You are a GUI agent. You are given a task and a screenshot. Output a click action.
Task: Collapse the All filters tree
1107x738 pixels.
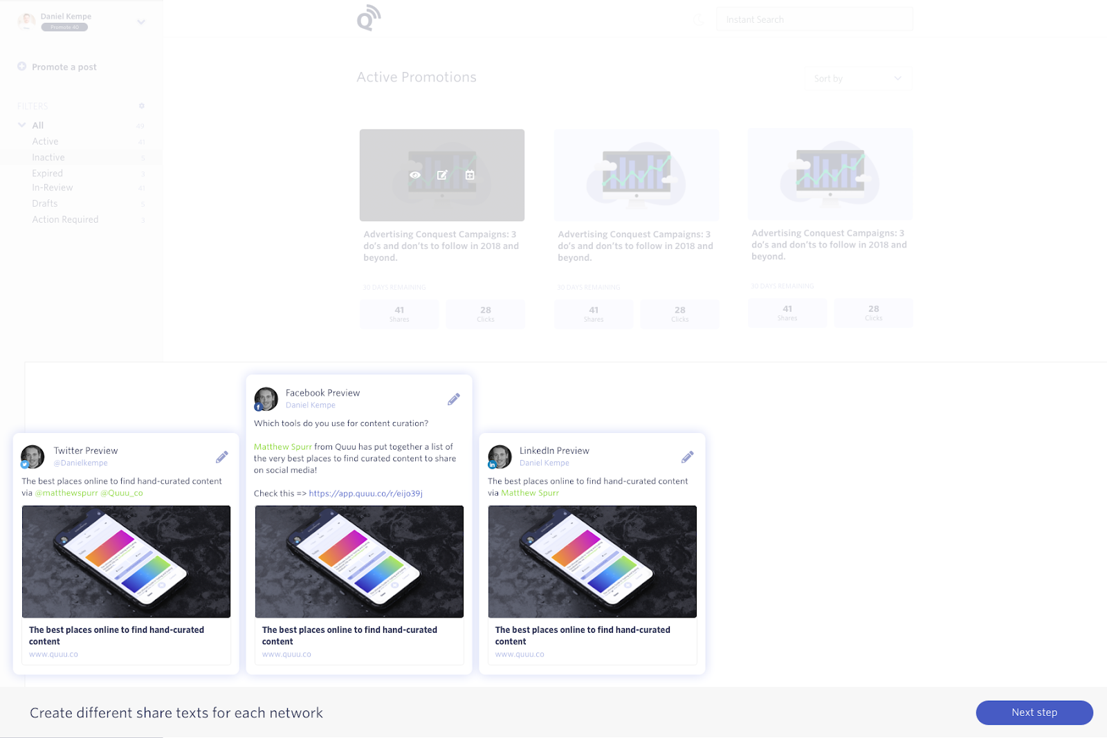pyautogui.click(x=22, y=125)
